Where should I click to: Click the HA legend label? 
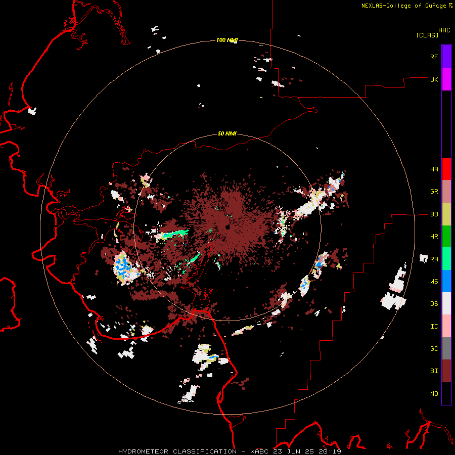[434, 169]
